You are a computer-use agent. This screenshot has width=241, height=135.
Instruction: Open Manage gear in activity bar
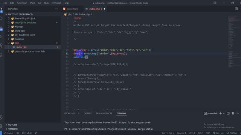click(1, 126)
